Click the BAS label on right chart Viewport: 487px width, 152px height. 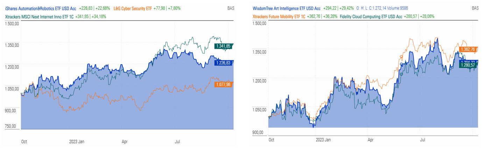coord(475,8)
